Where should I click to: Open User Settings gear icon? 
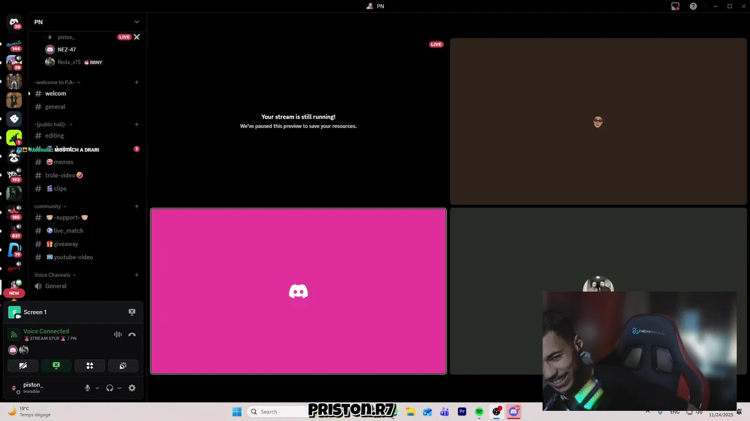pos(132,388)
